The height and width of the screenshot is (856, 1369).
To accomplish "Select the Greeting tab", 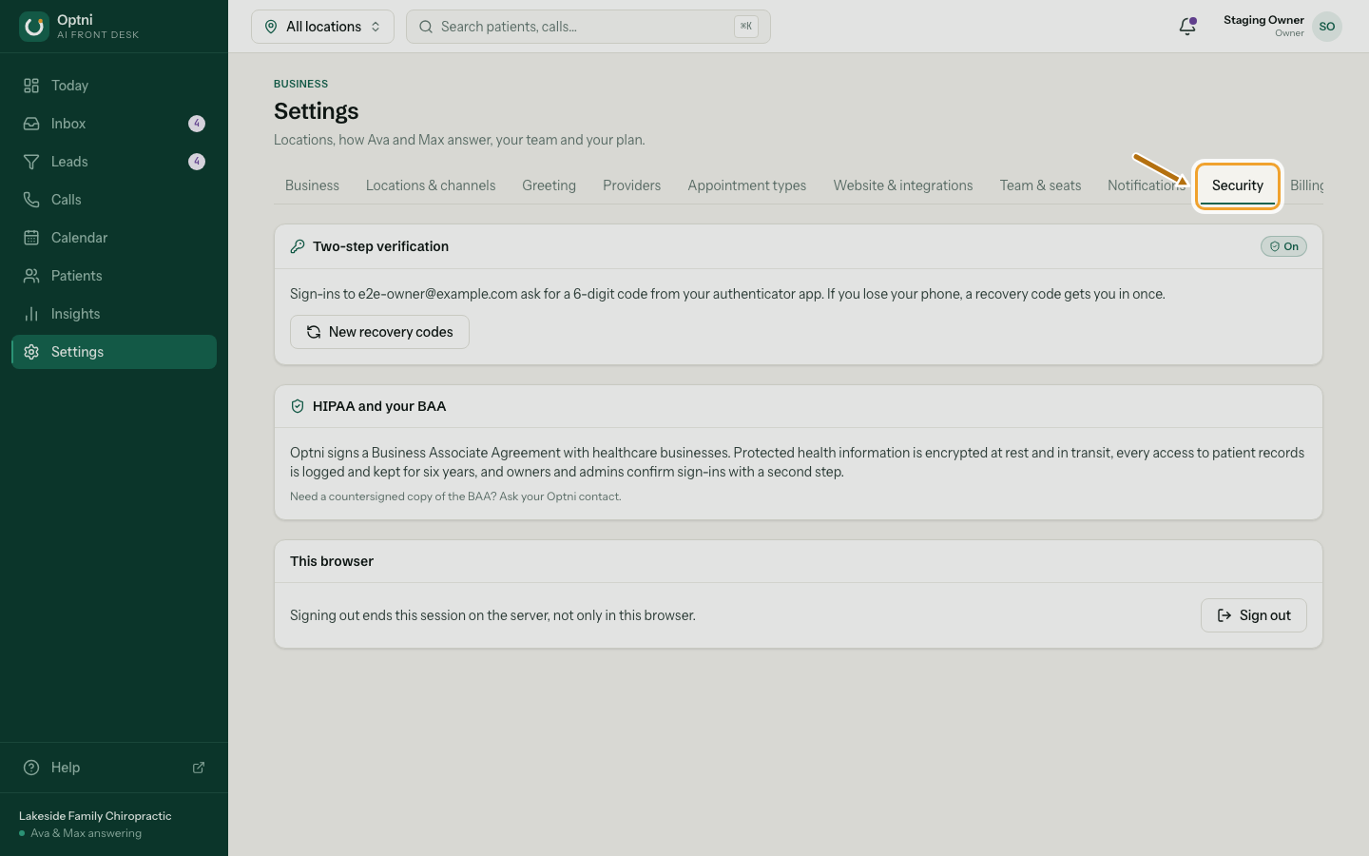I will click(549, 185).
